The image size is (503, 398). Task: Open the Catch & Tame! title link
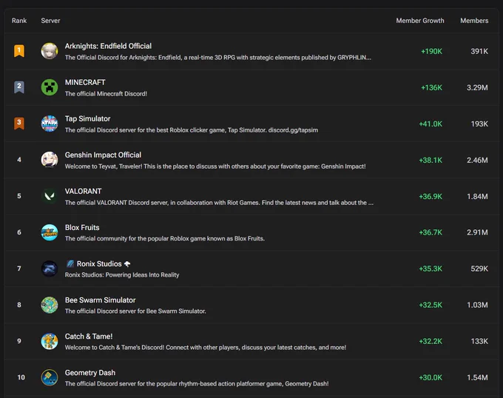[x=89, y=336]
